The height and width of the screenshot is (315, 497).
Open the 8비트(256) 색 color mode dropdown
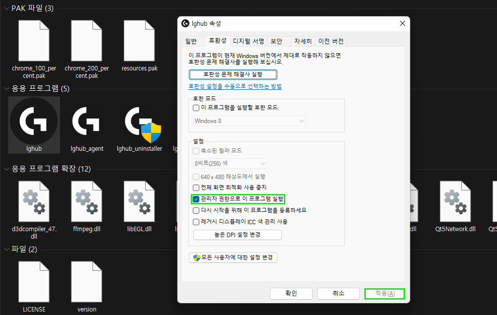click(230, 163)
